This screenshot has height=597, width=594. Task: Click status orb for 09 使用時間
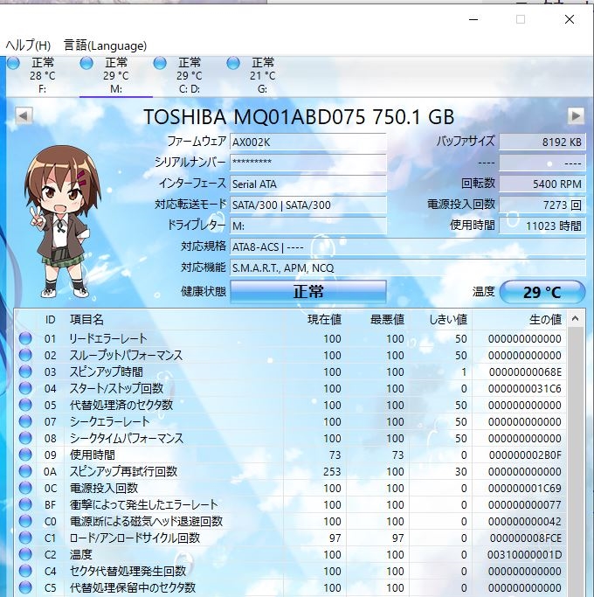coord(25,455)
